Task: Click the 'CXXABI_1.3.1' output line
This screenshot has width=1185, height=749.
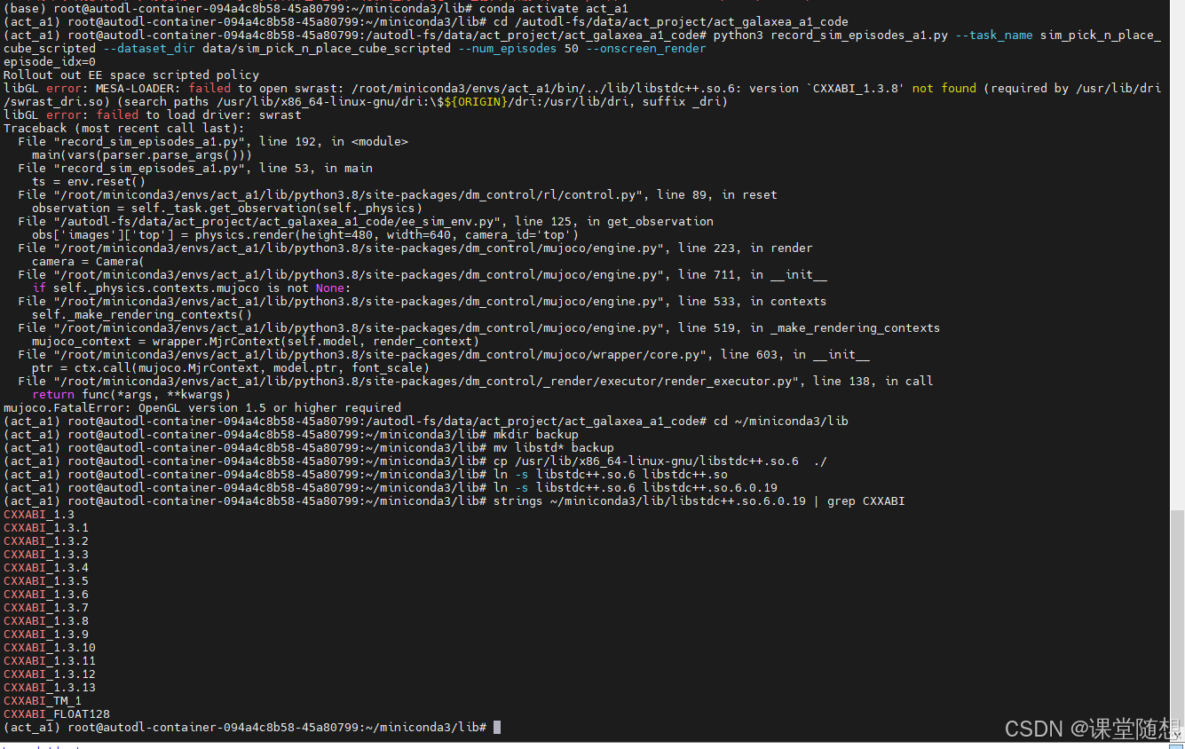Action: pyautogui.click(x=46, y=528)
